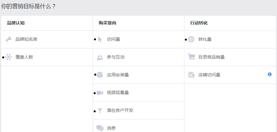The width and height of the screenshot is (277, 132).
Task: Choose 覆盖人数 as marketing objective
Action: point(24,57)
